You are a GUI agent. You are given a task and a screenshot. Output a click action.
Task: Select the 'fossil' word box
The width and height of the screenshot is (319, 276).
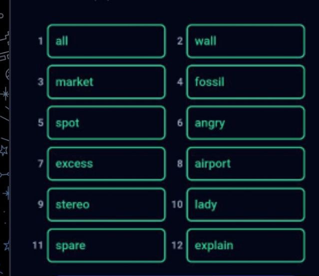coord(245,82)
